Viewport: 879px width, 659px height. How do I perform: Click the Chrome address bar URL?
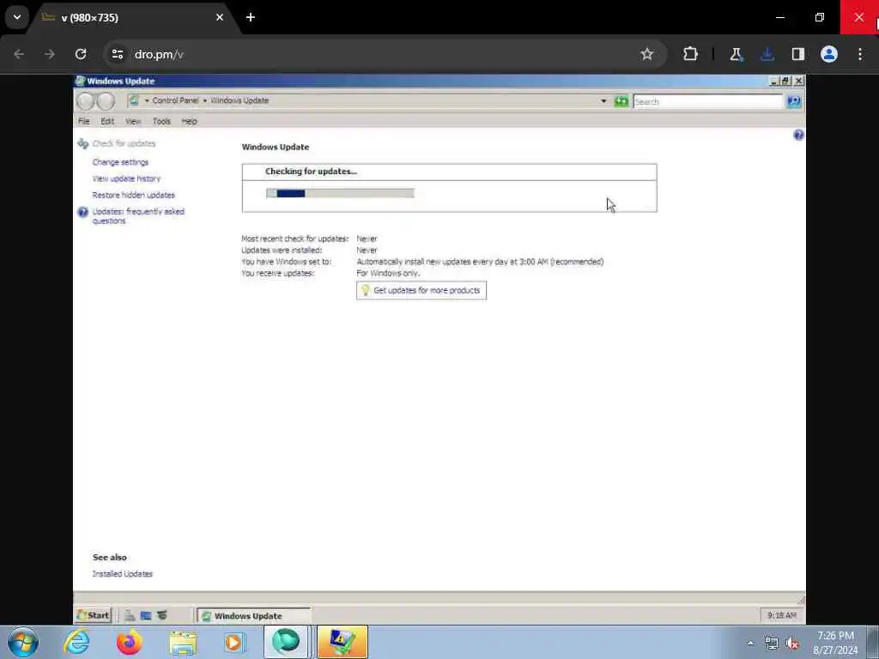159,54
